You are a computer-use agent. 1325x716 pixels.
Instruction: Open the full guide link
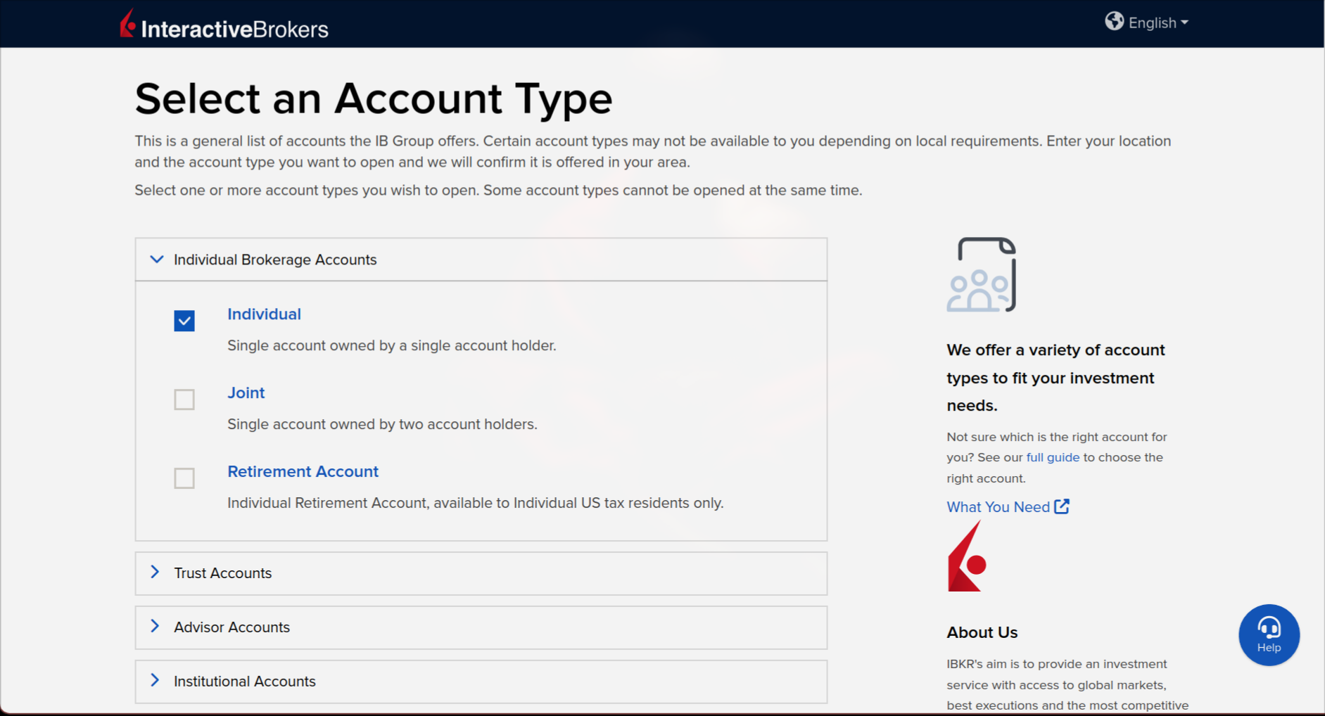[1052, 457]
